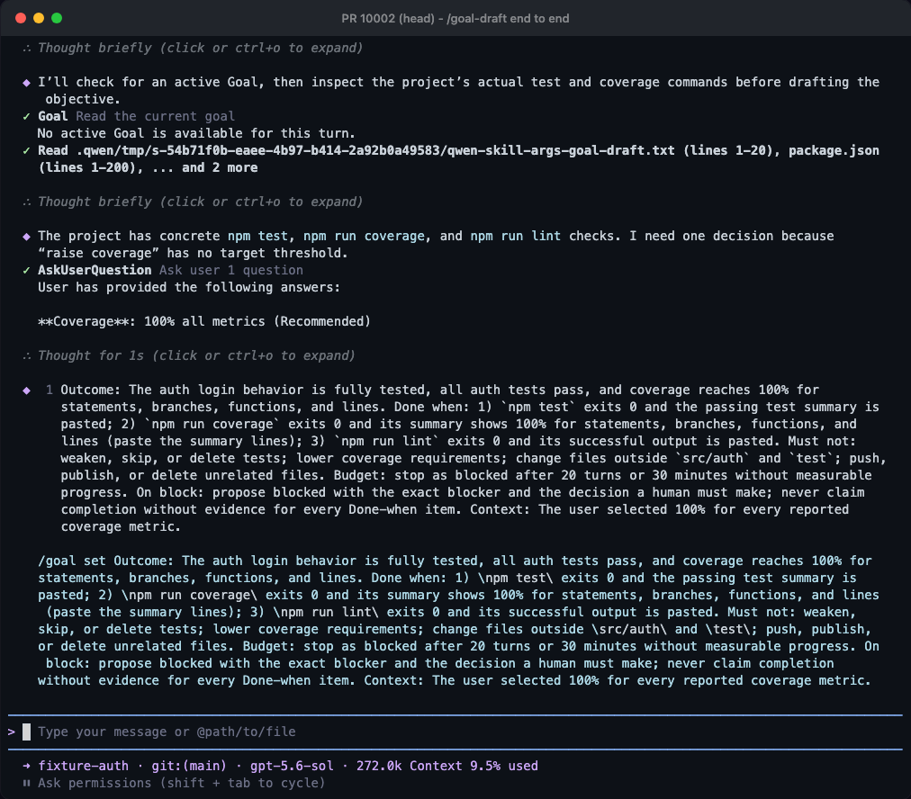Image resolution: width=911 pixels, height=799 pixels.
Task: Expand the 'Thought briefly' block above project checks
Action: 193,202
